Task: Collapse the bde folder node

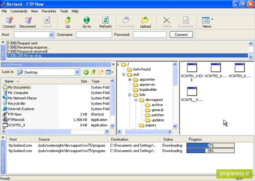Action: click(130, 95)
